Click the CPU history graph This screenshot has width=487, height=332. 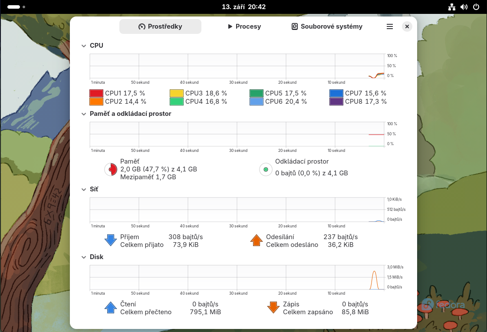pyautogui.click(x=237, y=66)
